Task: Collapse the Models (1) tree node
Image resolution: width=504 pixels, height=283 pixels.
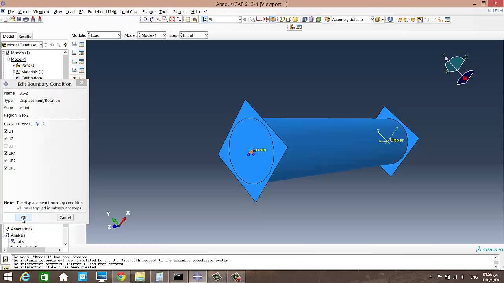Action: [4, 53]
